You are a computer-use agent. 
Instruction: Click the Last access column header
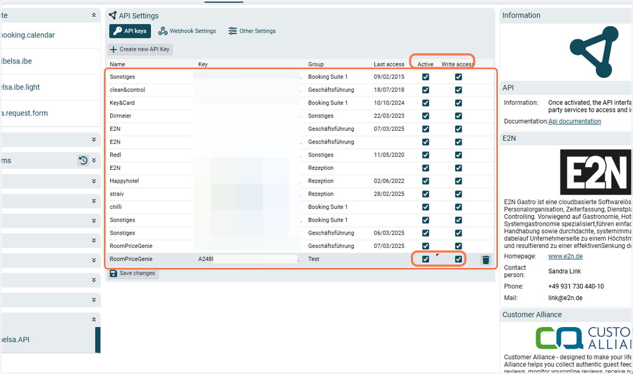point(389,64)
